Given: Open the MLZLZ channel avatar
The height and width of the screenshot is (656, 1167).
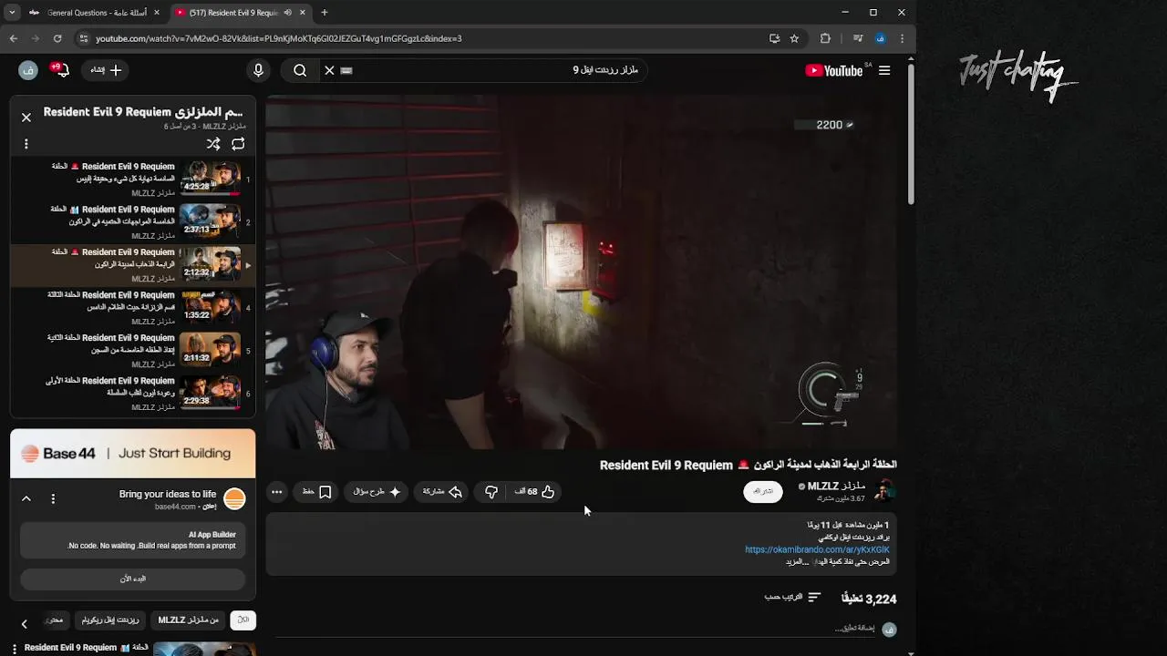Looking at the screenshot, I should pyautogui.click(x=883, y=491).
